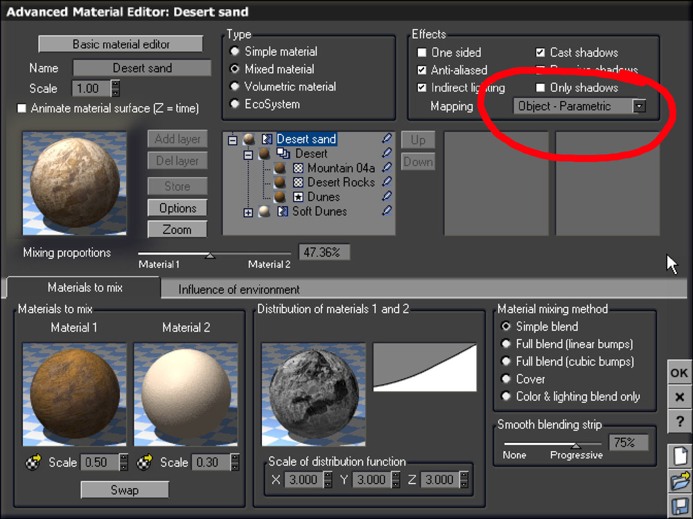This screenshot has width=693, height=519.
Task: Select Color & lighting blend only
Action: click(506, 396)
